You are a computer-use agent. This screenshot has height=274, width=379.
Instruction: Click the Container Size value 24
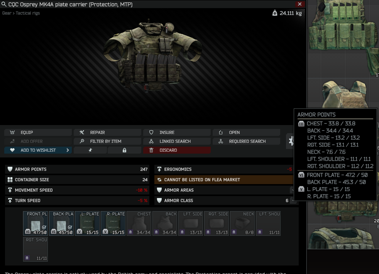coord(145,179)
